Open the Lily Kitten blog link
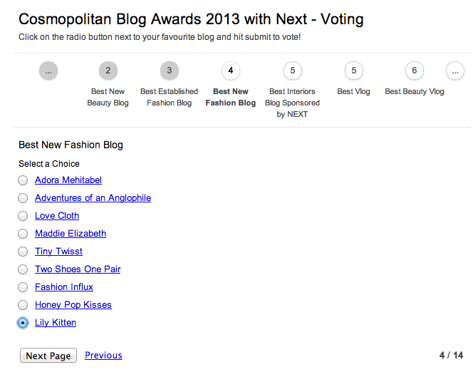 coord(56,323)
